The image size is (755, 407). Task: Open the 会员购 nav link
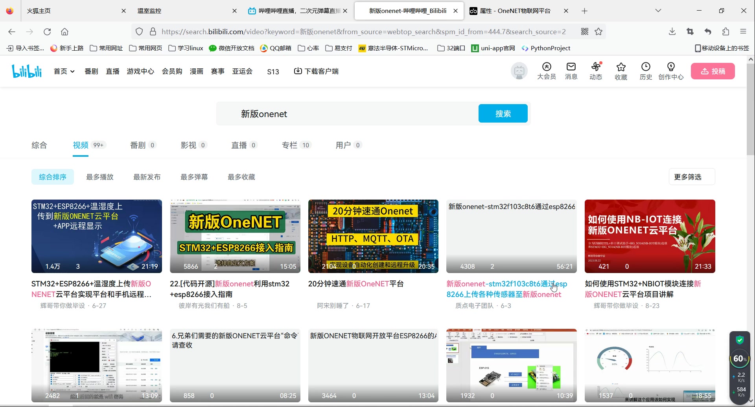[x=172, y=71]
